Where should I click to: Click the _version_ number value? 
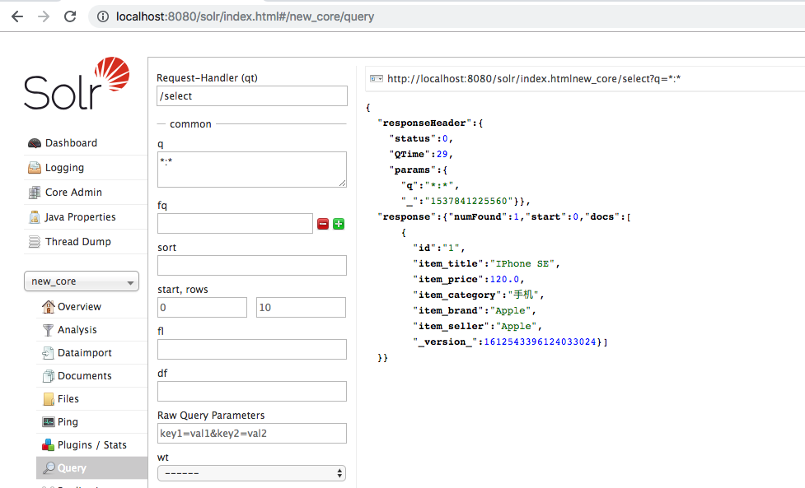pyautogui.click(x=540, y=342)
